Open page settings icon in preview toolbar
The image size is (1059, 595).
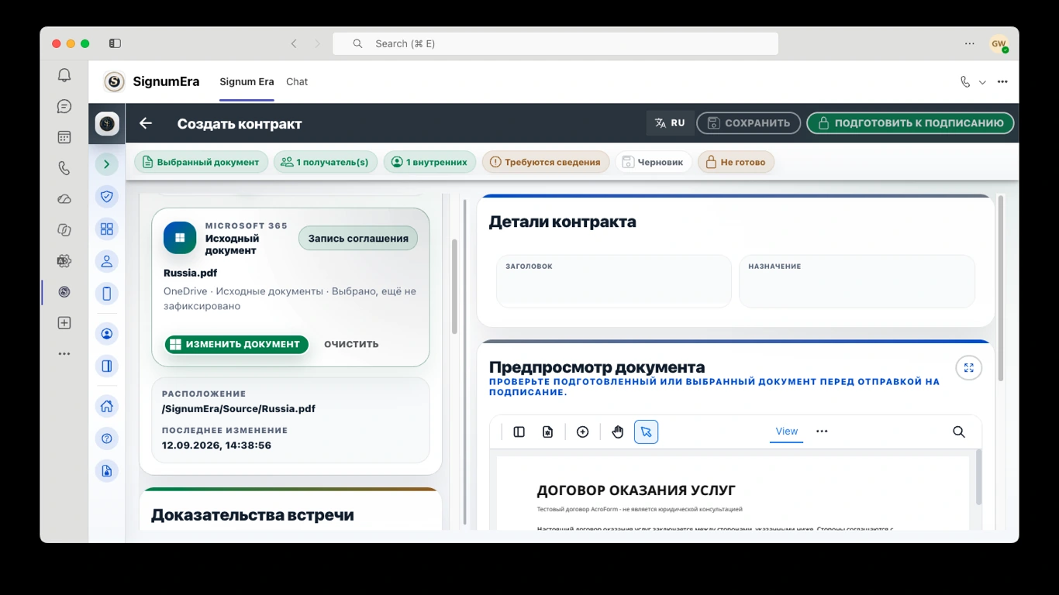point(547,432)
